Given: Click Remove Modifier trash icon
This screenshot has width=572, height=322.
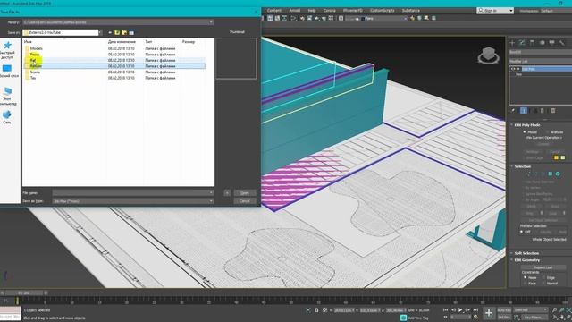Looking at the screenshot, I should click(543, 111).
